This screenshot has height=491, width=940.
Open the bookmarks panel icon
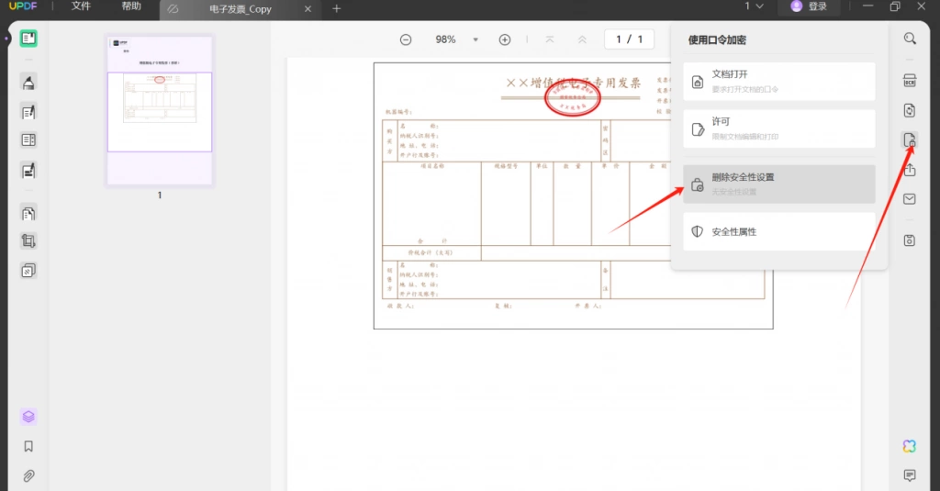tap(28, 447)
